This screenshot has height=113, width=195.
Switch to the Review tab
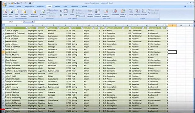coord(57,7)
